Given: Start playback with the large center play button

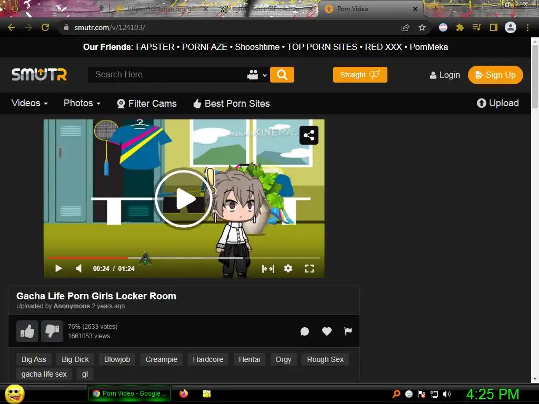Looking at the screenshot, I should click(184, 198).
